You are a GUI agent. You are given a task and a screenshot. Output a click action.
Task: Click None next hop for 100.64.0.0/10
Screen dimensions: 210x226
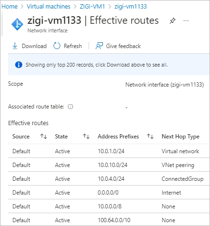[x=168, y=220]
